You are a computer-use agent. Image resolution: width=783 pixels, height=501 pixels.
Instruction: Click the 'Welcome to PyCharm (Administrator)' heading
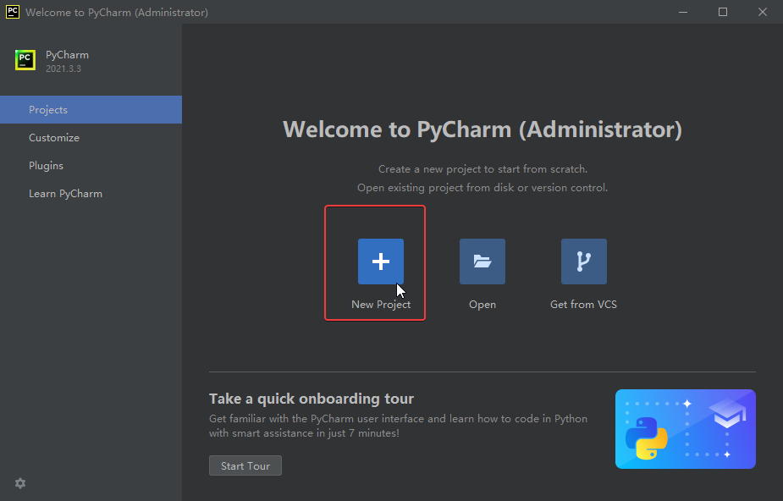coord(482,129)
